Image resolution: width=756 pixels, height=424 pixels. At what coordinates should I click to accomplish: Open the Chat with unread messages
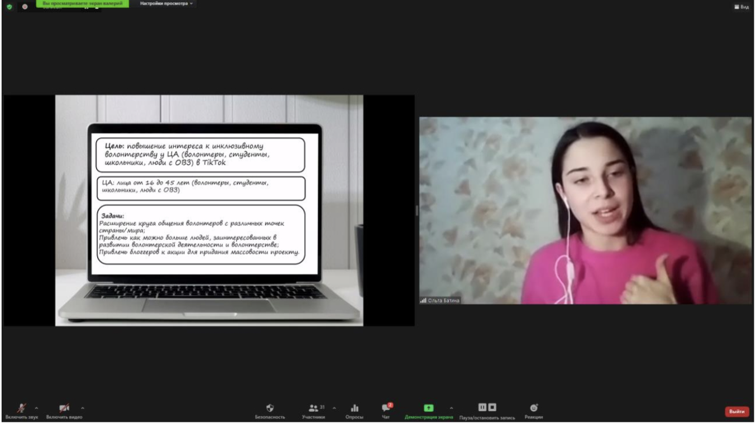coord(386,408)
